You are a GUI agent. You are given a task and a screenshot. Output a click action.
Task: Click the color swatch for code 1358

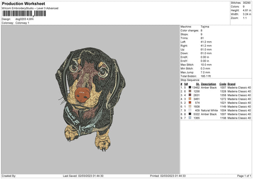190,95
